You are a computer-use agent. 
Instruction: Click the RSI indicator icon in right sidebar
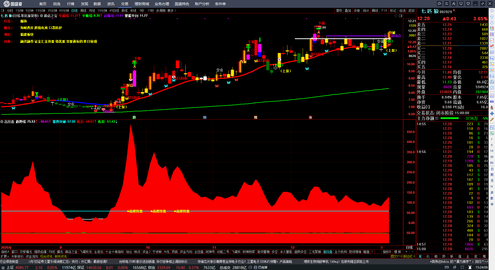coord(492,102)
